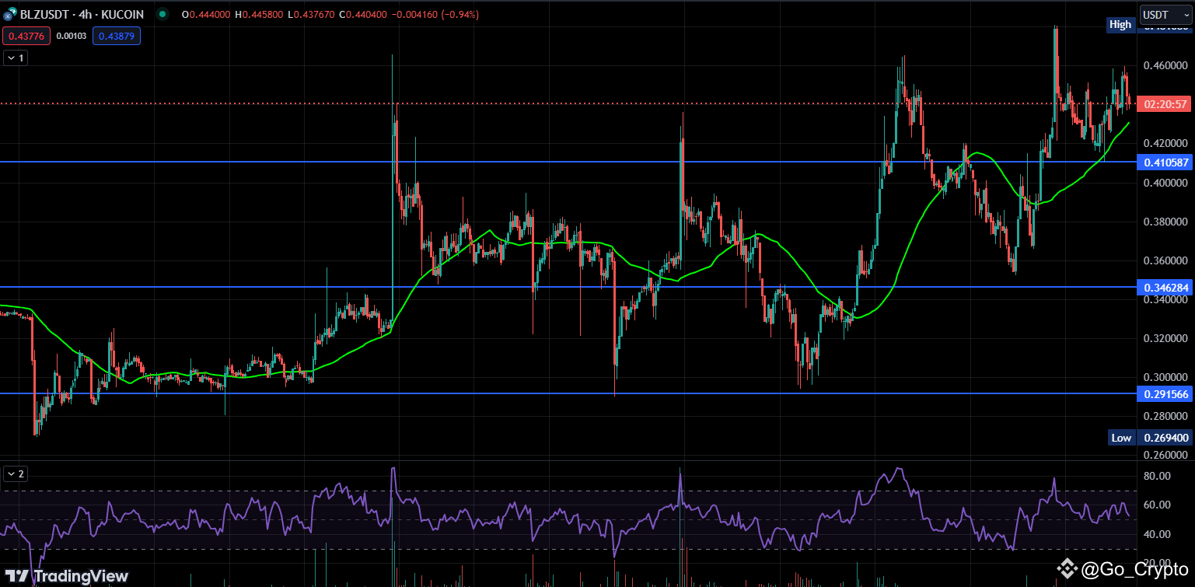Click the 02:20:57 candle countdown label

[1165, 104]
